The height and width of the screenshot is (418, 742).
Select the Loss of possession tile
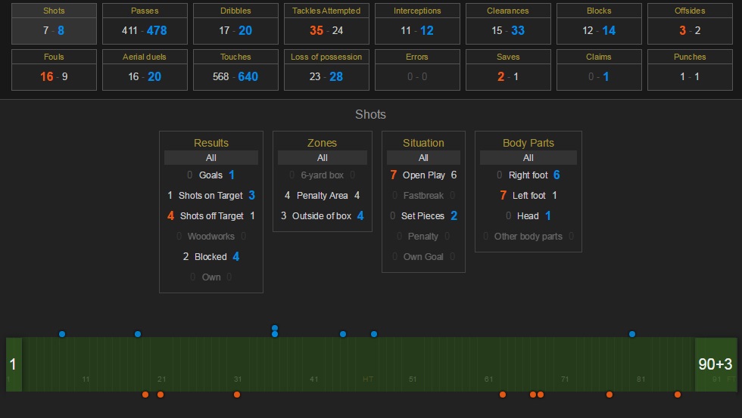click(326, 70)
